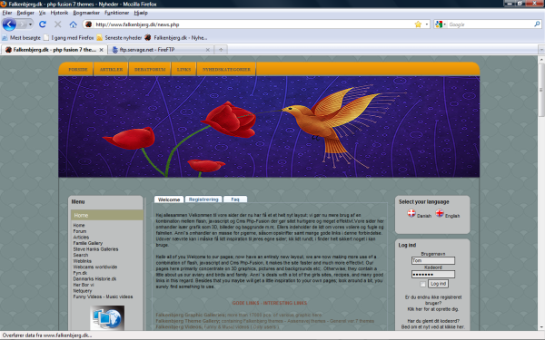Viewport: 545px width, 340px height.
Task: Select the Welcome content tab
Action: click(x=169, y=199)
